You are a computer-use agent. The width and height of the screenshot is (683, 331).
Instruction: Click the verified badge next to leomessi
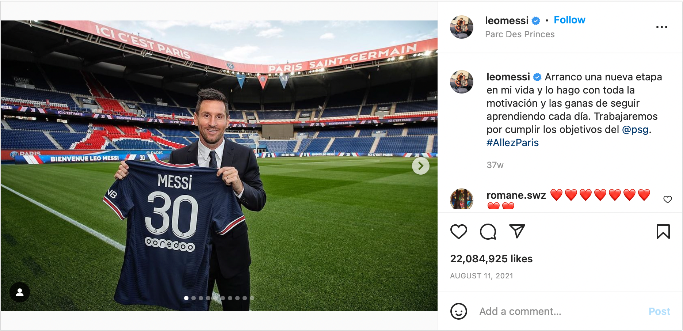pyautogui.click(x=536, y=20)
